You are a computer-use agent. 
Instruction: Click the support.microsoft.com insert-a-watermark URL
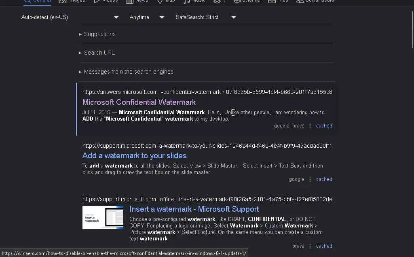[x=207, y=199]
